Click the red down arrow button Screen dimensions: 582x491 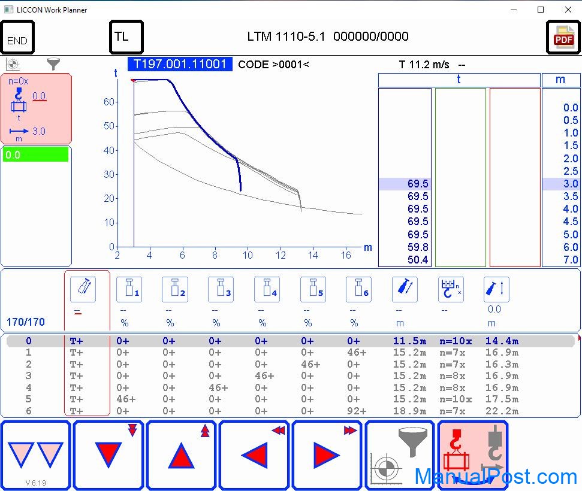coord(108,455)
